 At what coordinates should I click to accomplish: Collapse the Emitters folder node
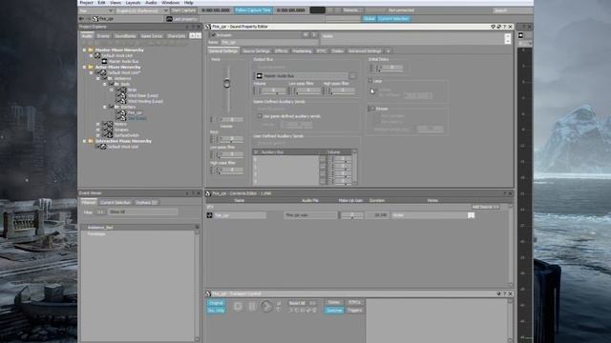coord(104,107)
